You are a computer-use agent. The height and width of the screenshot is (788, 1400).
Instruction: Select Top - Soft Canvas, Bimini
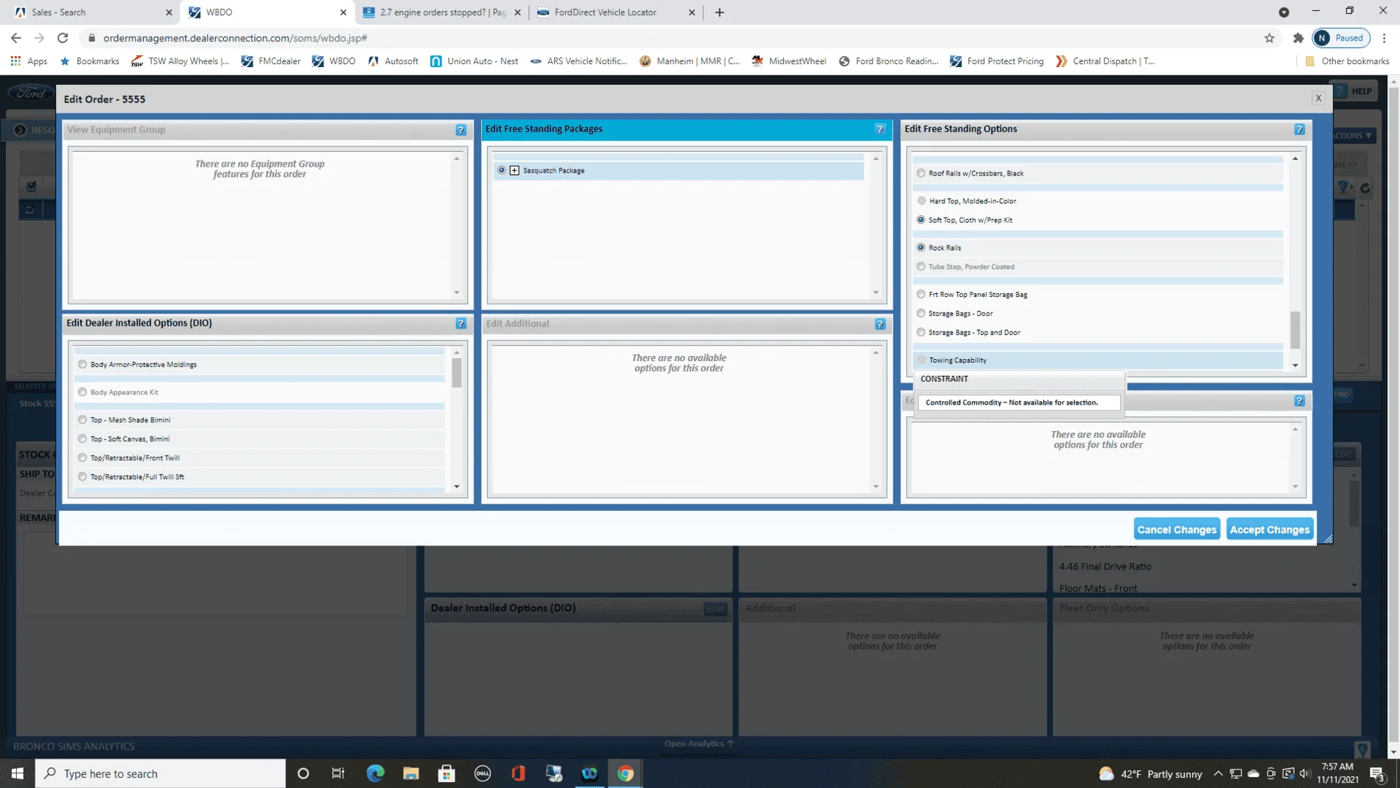83,439
